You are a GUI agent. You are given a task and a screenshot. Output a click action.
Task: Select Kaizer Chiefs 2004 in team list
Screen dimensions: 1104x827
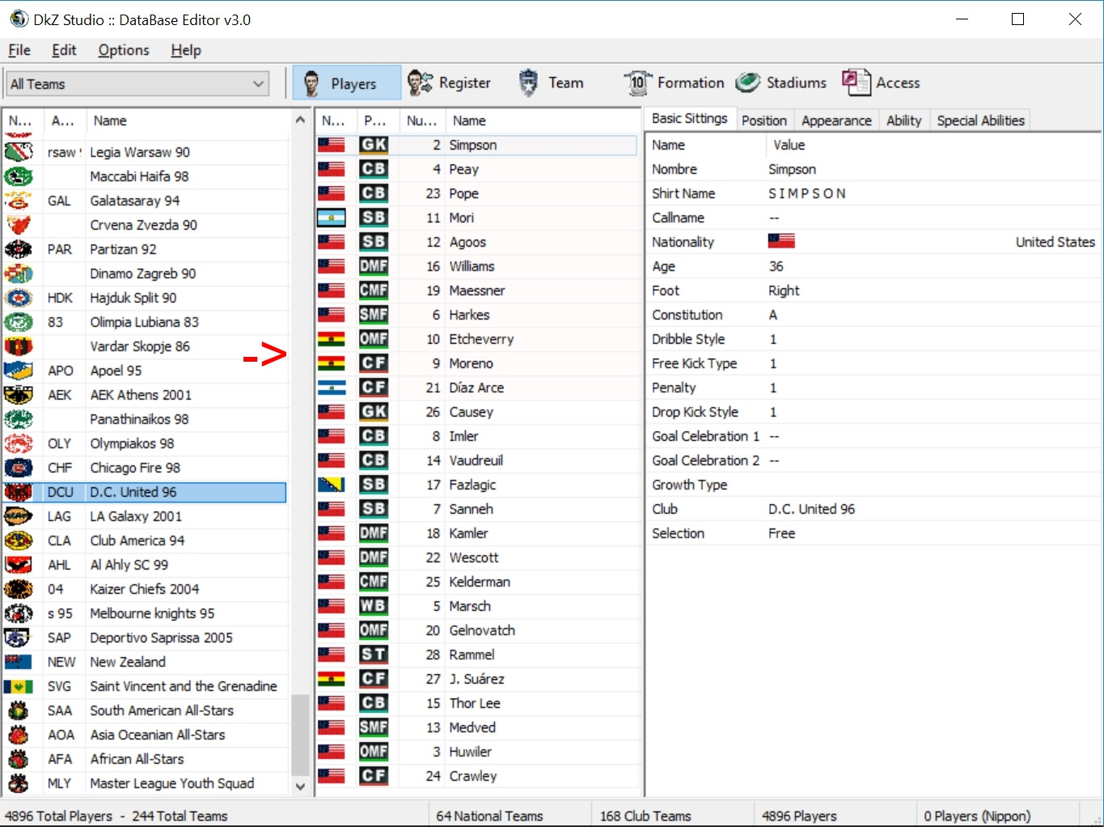145,589
